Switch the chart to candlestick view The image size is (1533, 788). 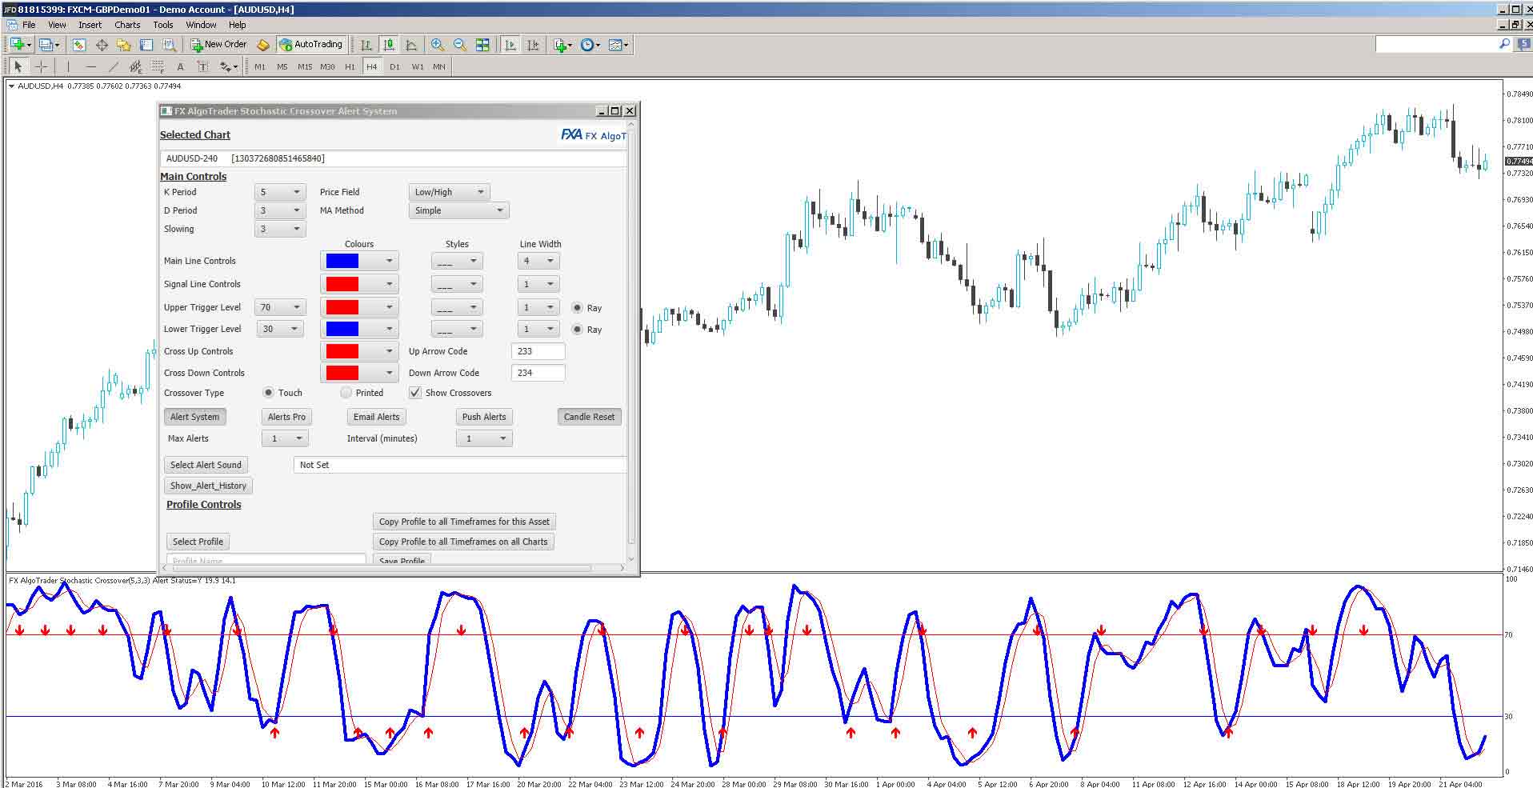tap(390, 44)
